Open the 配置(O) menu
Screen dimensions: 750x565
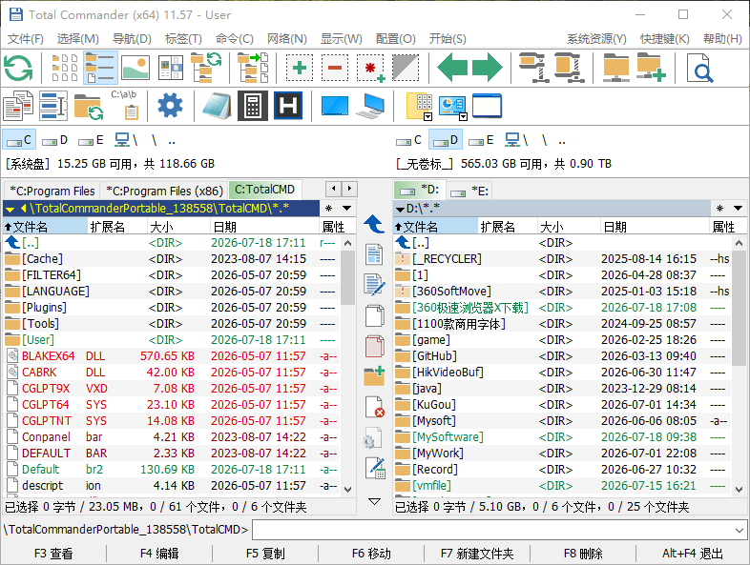pos(396,39)
